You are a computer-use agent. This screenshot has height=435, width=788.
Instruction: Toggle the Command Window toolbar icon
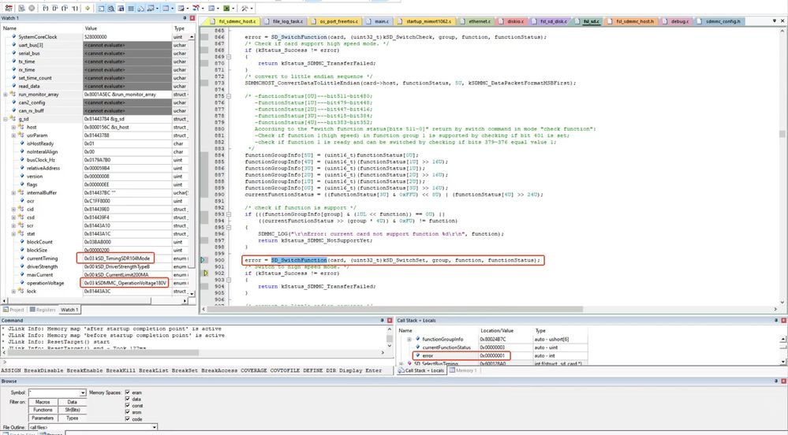(101, 8)
